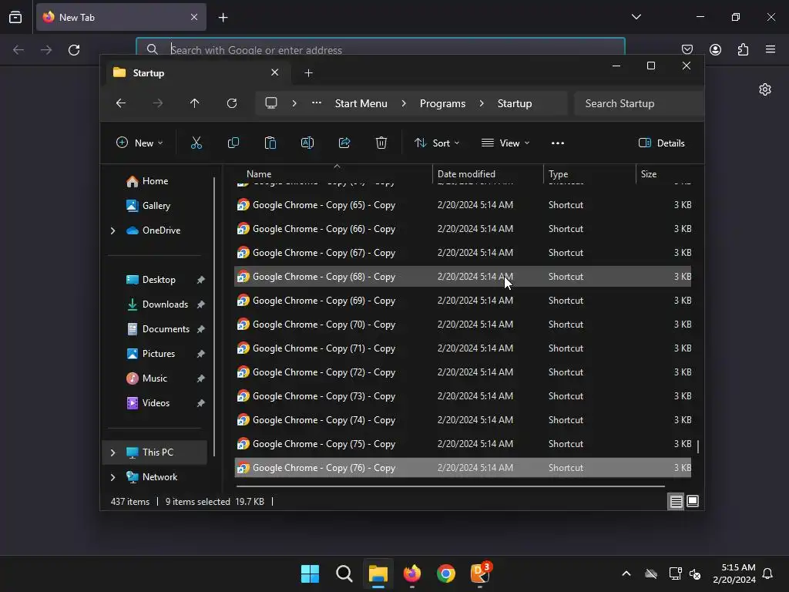Viewport: 789px width, 592px height.
Task: Open Firefox hamburger application menu
Action: pyautogui.click(x=771, y=49)
